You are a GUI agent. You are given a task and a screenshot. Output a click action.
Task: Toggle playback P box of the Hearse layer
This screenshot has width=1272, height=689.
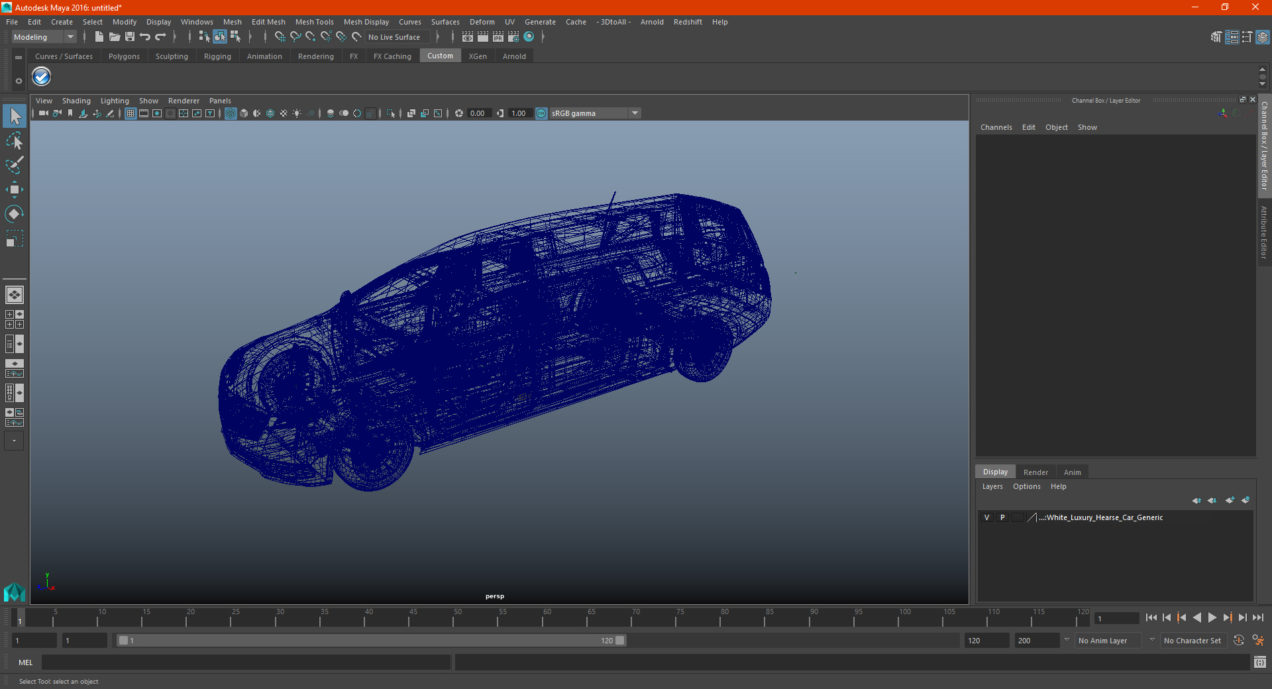[x=1002, y=517]
